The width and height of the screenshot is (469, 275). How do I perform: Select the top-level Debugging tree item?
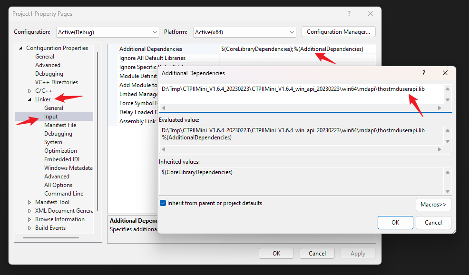49,74
